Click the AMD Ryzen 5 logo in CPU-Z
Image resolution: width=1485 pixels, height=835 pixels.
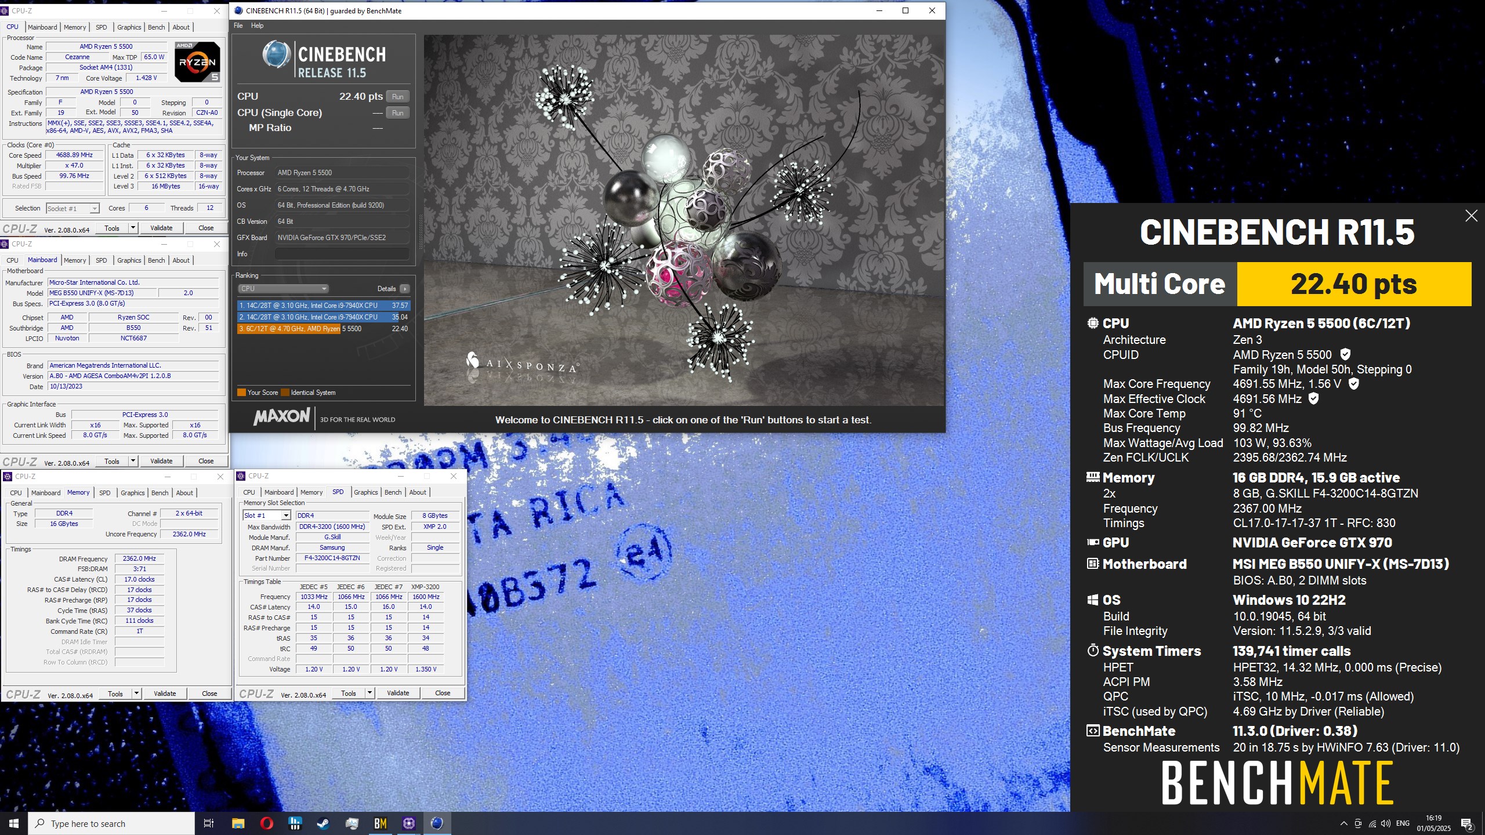pyautogui.click(x=197, y=61)
